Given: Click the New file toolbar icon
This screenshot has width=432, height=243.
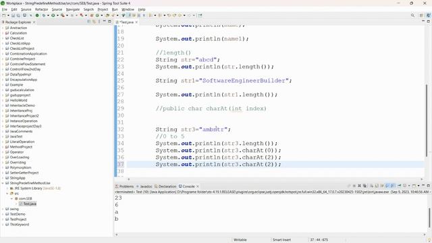Looking at the screenshot, I should coord(4,16).
